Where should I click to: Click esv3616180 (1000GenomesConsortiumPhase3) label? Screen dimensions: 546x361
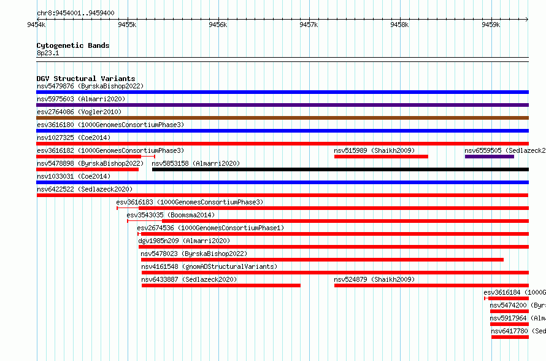110,125
